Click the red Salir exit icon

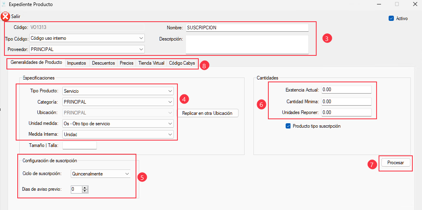pyautogui.click(x=5, y=16)
